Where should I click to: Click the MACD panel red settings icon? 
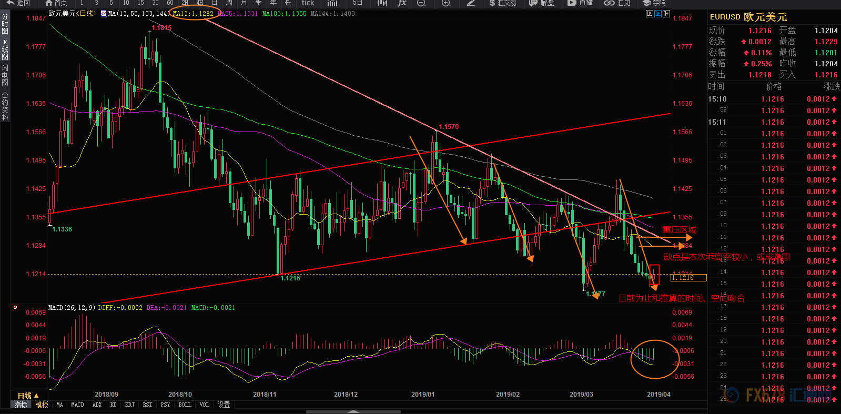coord(15,307)
